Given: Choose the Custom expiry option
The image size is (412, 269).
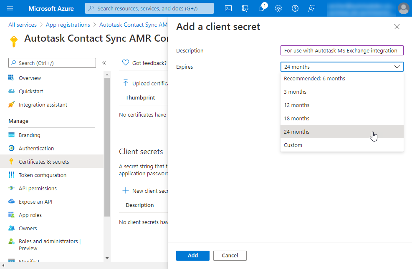Looking at the screenshot, I should click(x=293, y=145).
